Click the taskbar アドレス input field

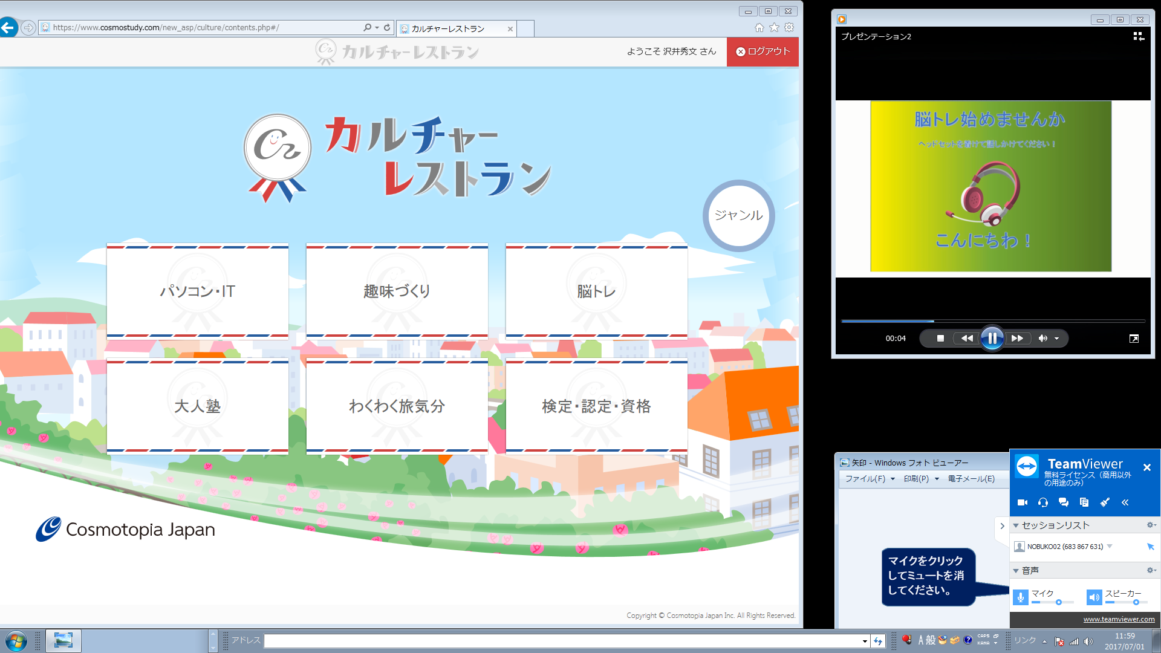click(562, 641)
